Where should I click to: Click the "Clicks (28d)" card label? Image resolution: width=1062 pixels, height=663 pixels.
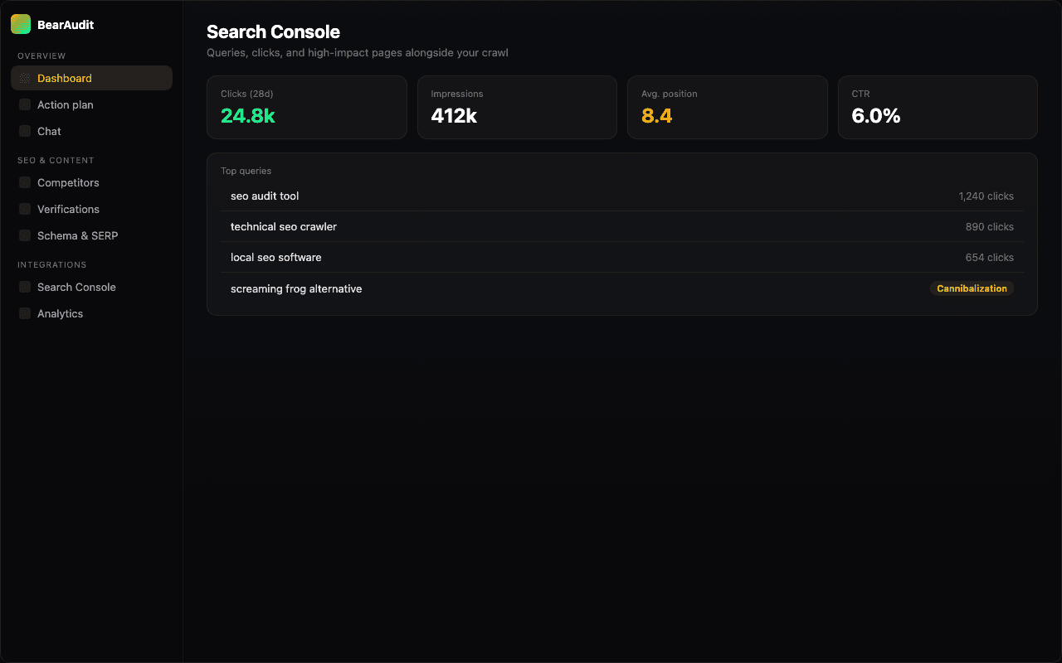246,94
